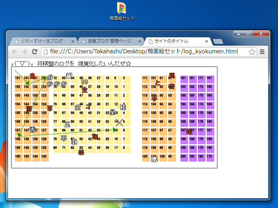Click orange cell 90
This screenshot has height=208, width=278.
pos(172,158)
